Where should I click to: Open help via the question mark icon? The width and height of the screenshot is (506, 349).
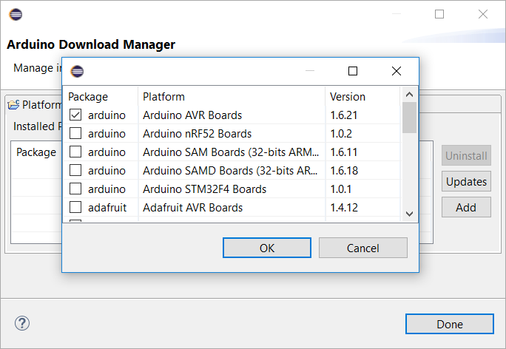22,323
